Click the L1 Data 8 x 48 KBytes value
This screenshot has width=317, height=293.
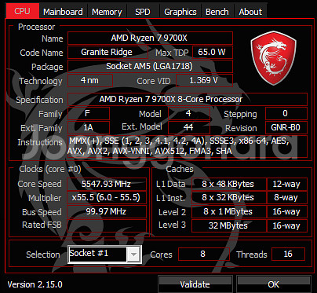[x=228, y=184]
